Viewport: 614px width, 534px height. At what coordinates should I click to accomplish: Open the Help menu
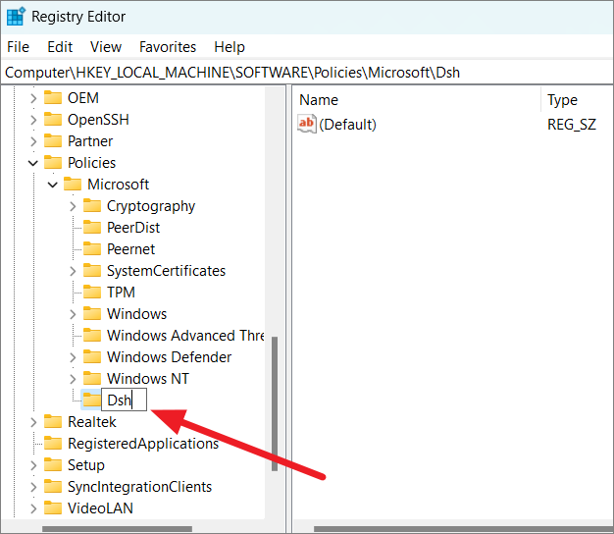pos(230,47)
